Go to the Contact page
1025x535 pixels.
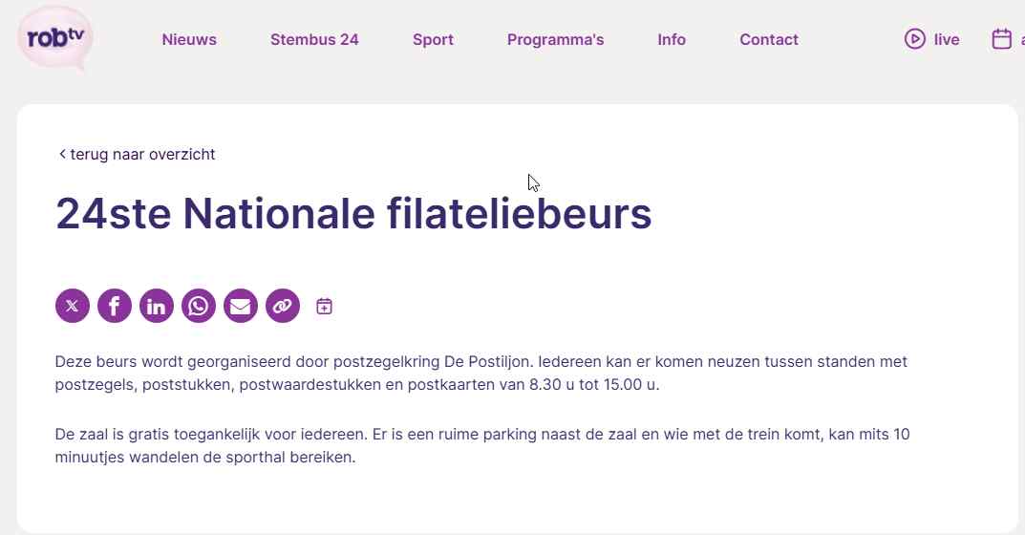point(769,40)
